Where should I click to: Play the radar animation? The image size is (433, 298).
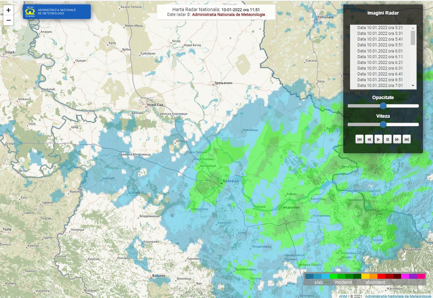point(379,139)
